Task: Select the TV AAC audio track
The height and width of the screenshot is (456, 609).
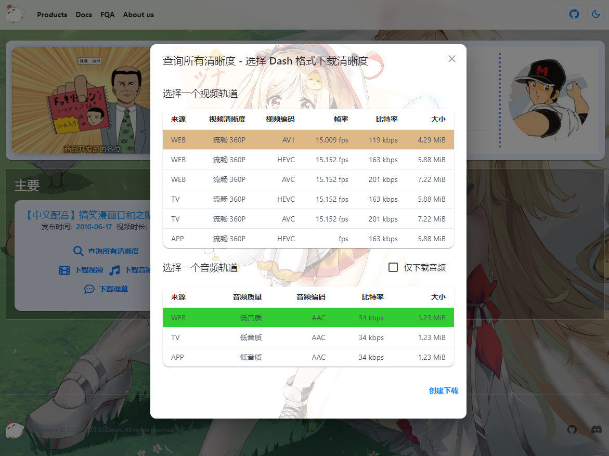Action: (308, 337)
